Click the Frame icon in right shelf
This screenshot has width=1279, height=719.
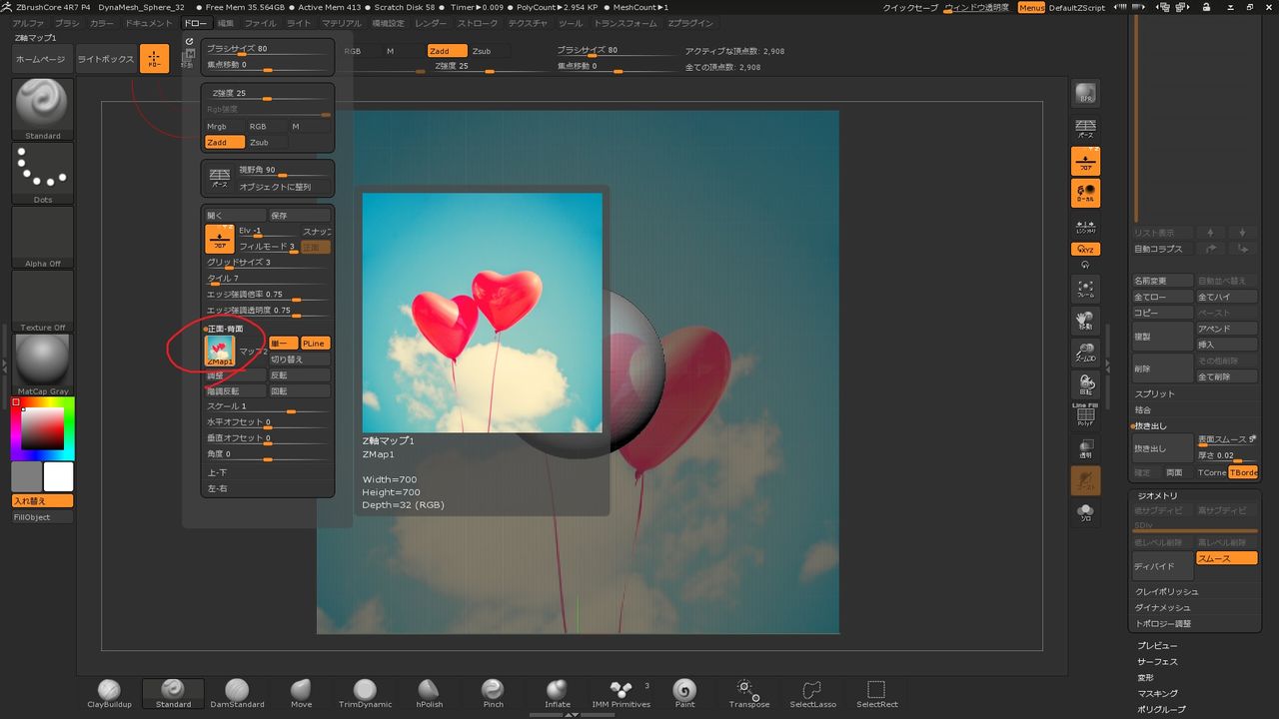1085,290
